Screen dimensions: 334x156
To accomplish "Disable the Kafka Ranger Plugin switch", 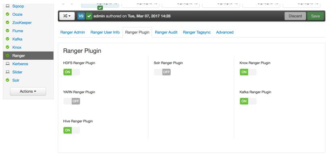I will [x=248, y=101].
